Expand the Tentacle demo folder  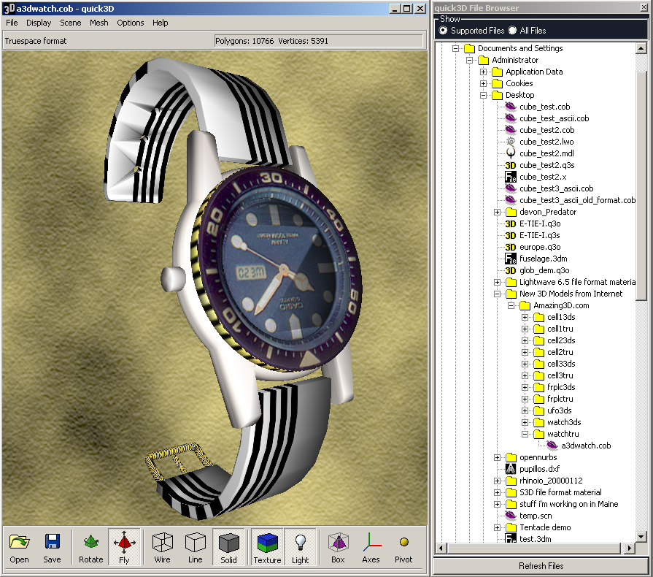tap(498, 527)
